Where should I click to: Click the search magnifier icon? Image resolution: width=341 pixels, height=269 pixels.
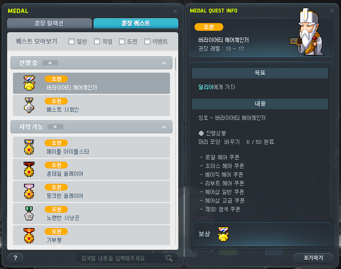coord(169,258)
